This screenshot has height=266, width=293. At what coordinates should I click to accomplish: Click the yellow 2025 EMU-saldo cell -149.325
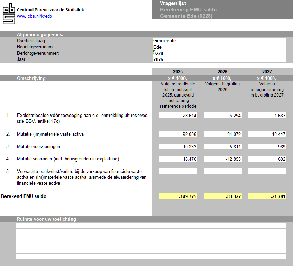[x=178, y=196]
